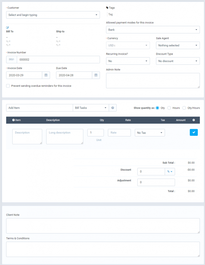205x265 pixels.
Task: Click the Discount value input
Action: point(151,172)
